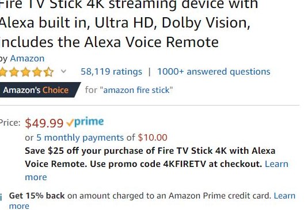
Task: Click the Prime checkmark logo
Action: click(85, 122)
